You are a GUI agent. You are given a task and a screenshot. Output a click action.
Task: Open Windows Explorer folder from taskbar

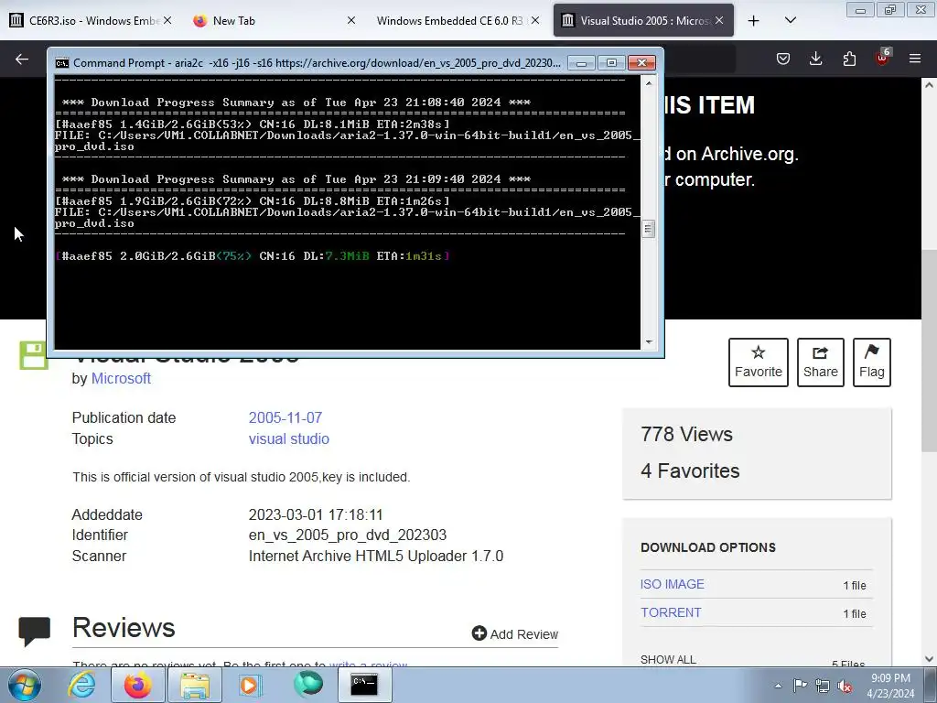pyautogui.click(x=195, y=685)
